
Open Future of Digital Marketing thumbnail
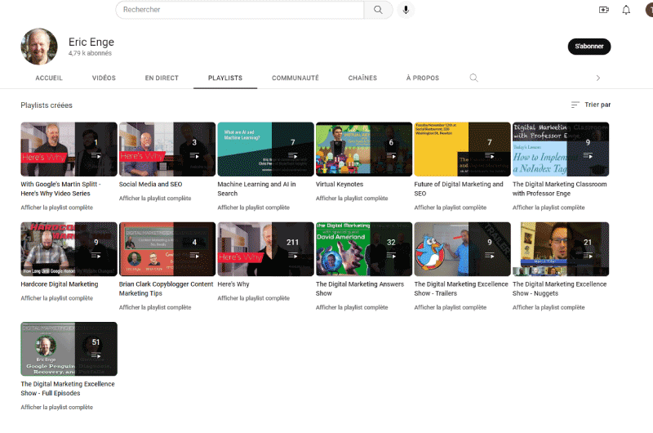(462, 150)
